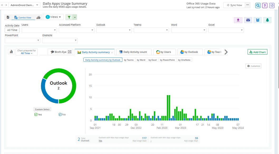Image resolution: width=279 pixels, height=154 pixels.
Task: Open the search magnifier icon in header
Action: 258,6
